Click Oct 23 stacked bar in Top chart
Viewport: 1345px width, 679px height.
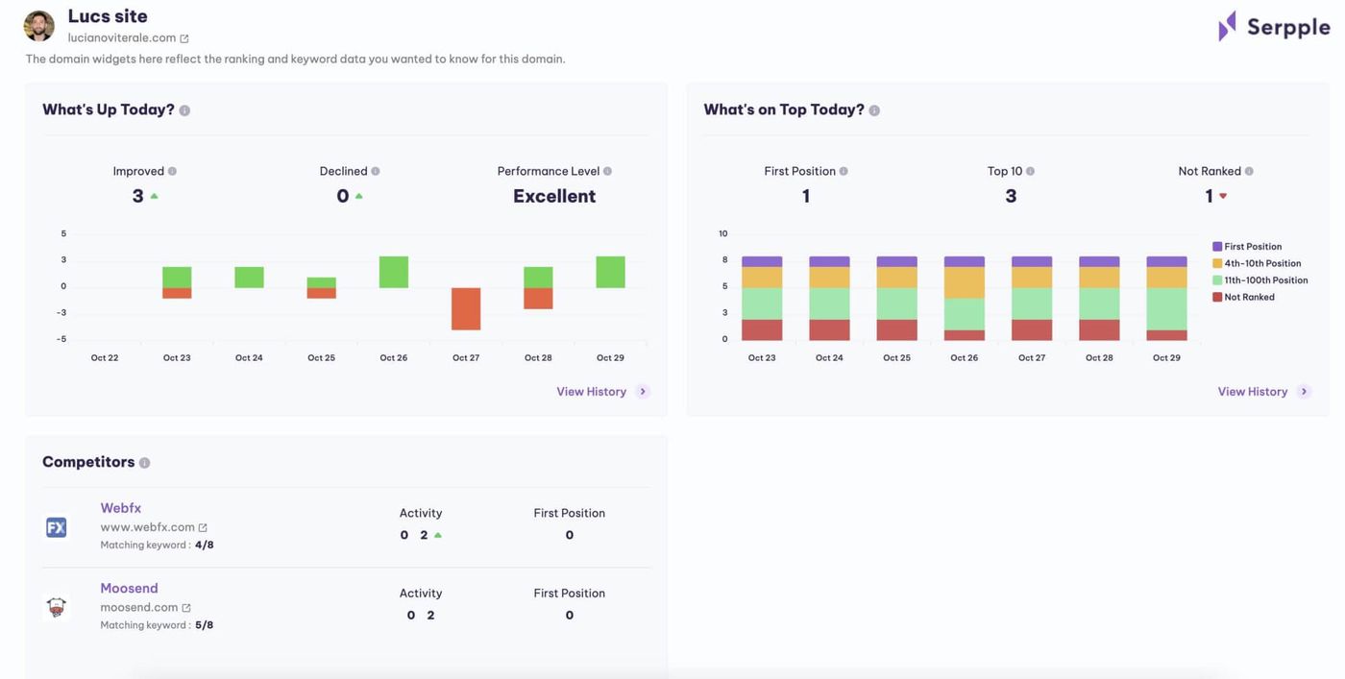[x=762, y=298]
